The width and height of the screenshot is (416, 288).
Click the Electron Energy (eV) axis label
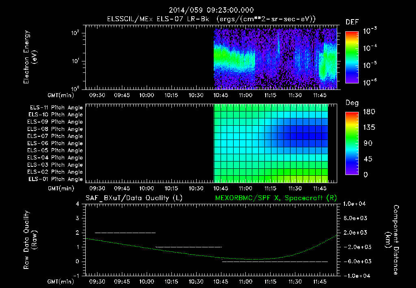pos(30,57)
